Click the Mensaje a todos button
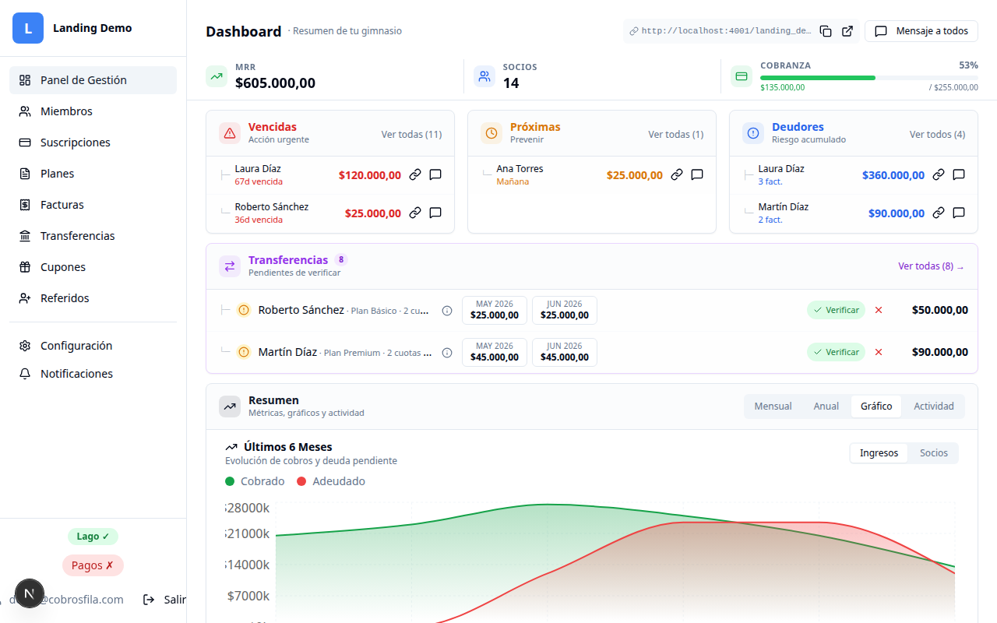 (921, 31)
